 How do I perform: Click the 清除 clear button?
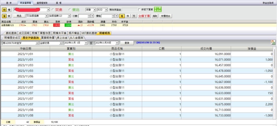(x=155, y=16)
